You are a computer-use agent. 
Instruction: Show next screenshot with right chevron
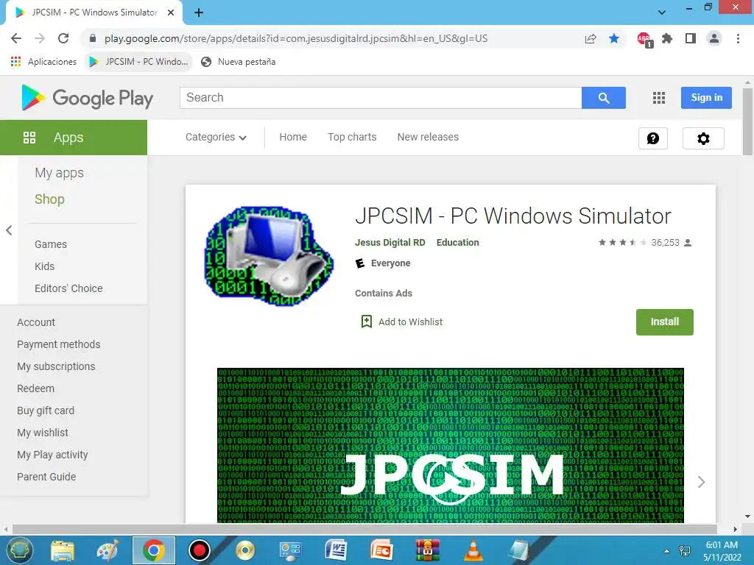[701, 482]
